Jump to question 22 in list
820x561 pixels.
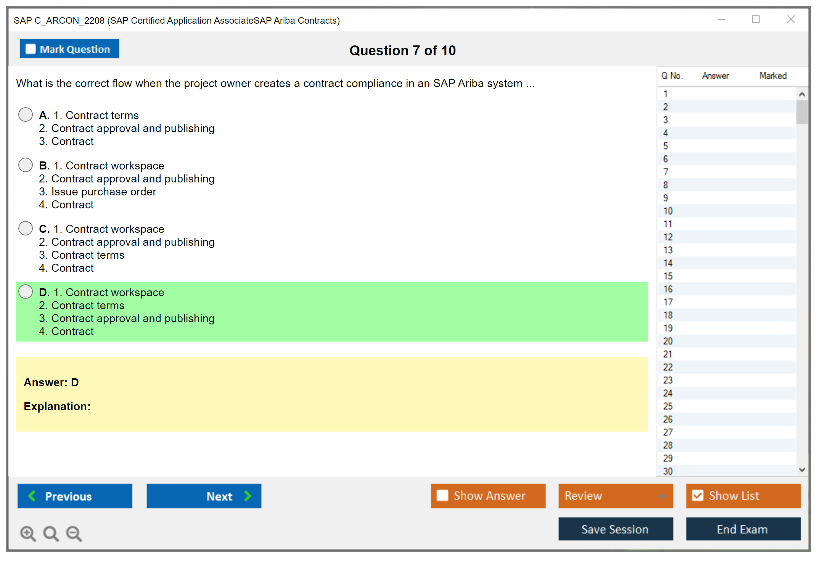668,367
